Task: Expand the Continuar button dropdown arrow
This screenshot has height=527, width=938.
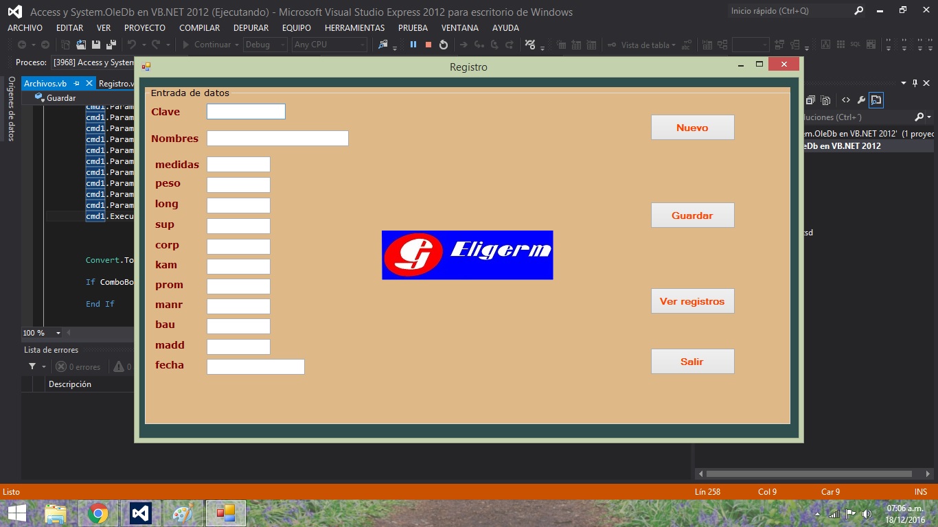Action: point(237,45)
